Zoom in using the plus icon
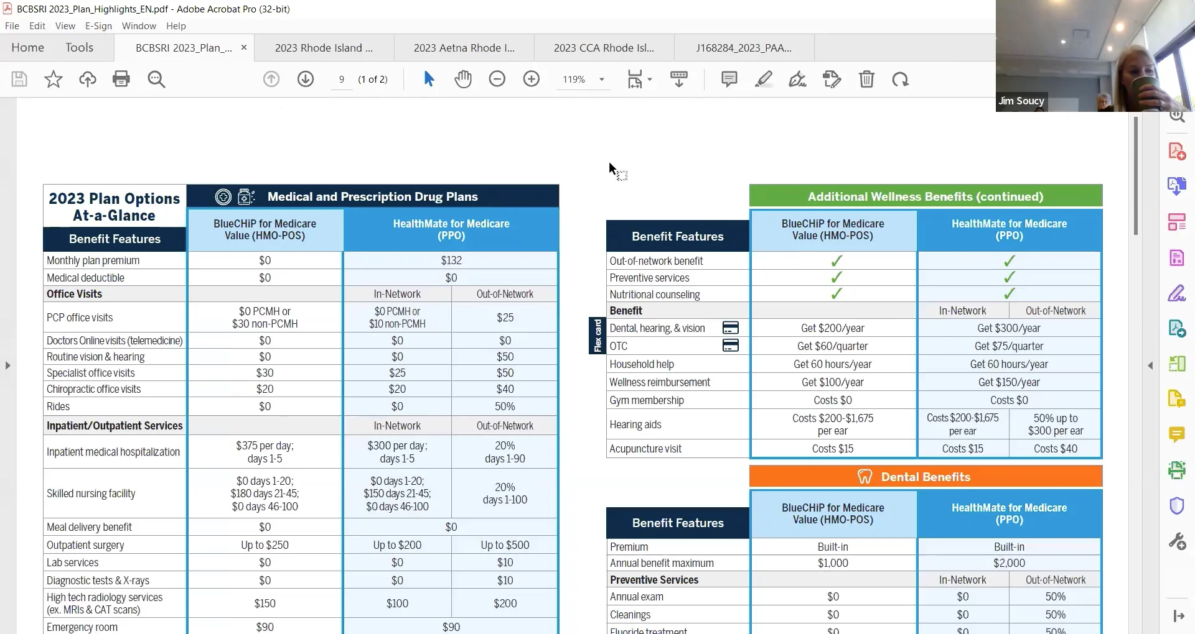The width and height of the screenshot is (1195, 634). tap(532, 79)
